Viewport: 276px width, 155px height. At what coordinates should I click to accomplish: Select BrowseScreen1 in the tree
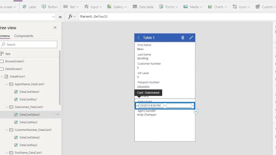click(14, 61)
